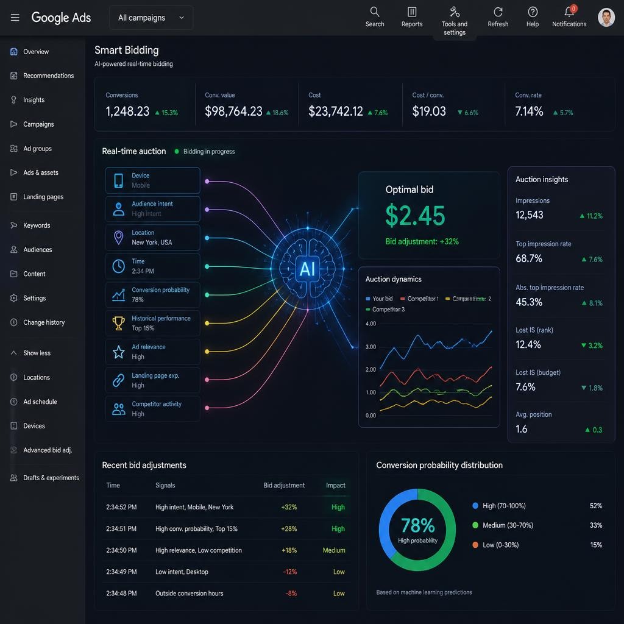Click the Refresh icon

tap(498, 12)
